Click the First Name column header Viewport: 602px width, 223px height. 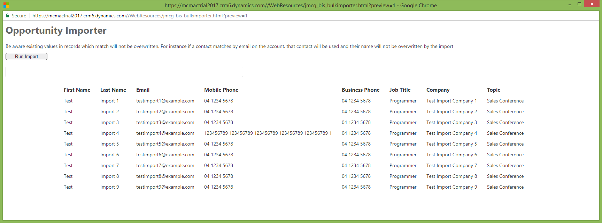tap(77, 90)
